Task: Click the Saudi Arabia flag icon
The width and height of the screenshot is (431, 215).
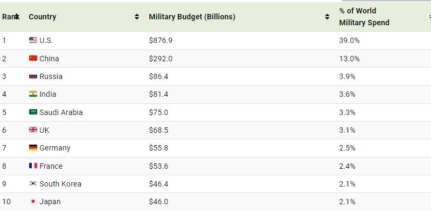Action: pos(33,112)
